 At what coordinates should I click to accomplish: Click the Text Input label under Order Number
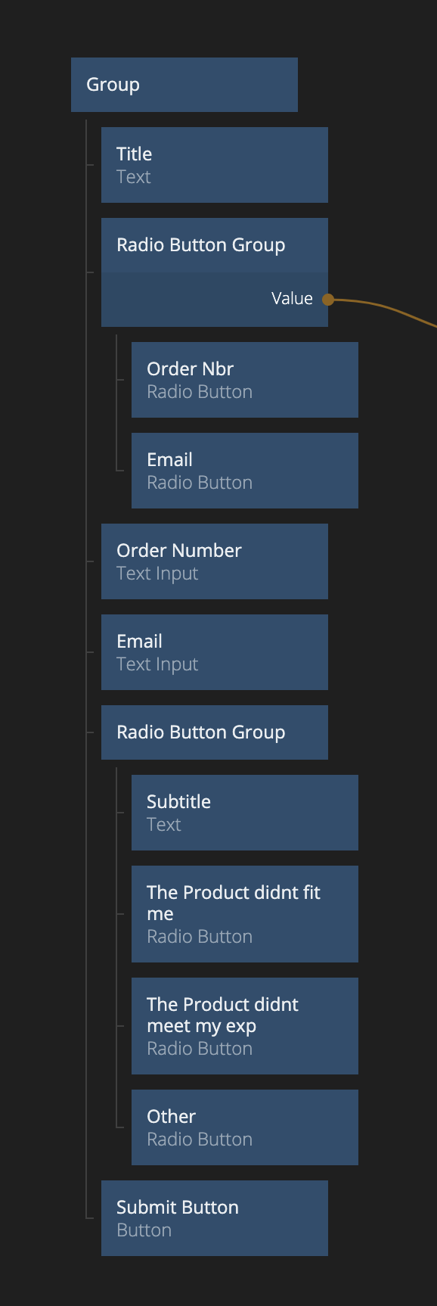pos(157,574)
